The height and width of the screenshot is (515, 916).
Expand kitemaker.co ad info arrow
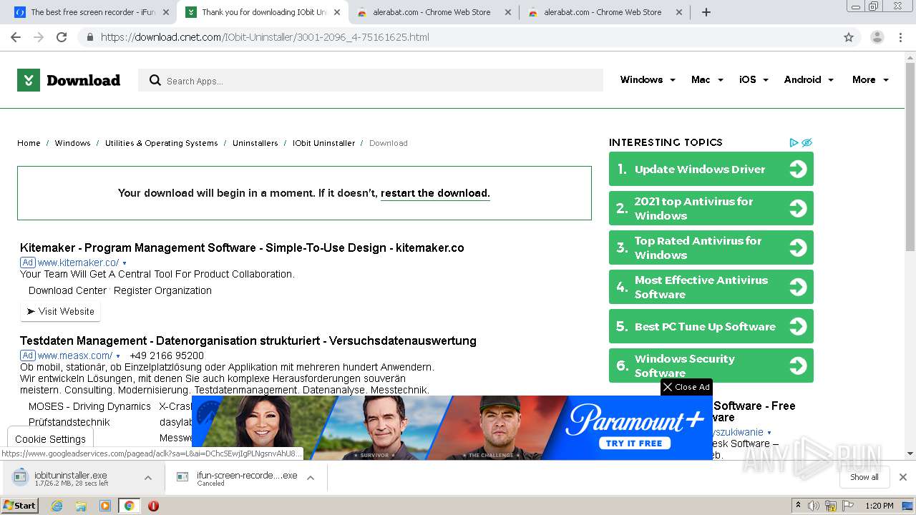pyautogui.click(x=125, y=263)
